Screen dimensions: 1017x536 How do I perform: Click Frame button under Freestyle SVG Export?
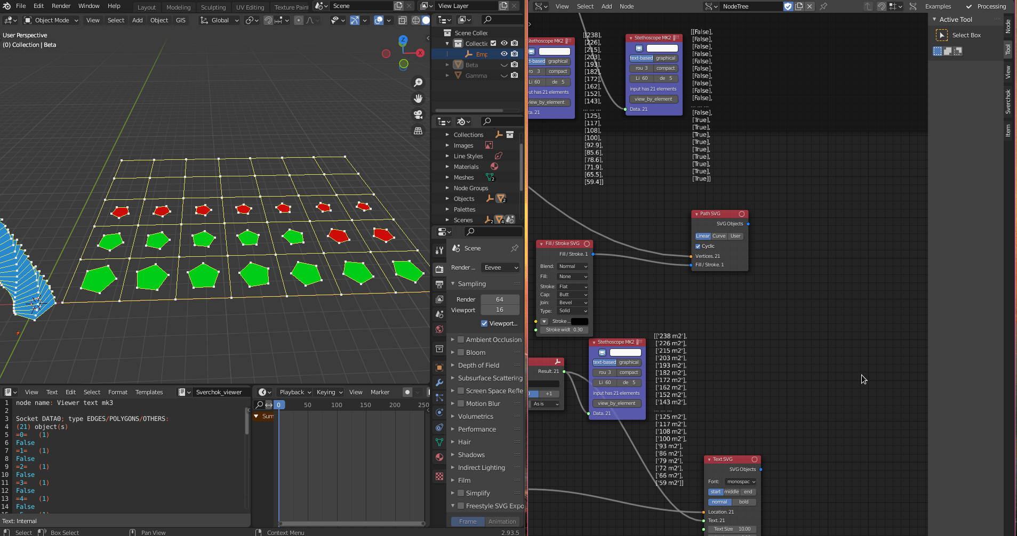coord(468,522)
